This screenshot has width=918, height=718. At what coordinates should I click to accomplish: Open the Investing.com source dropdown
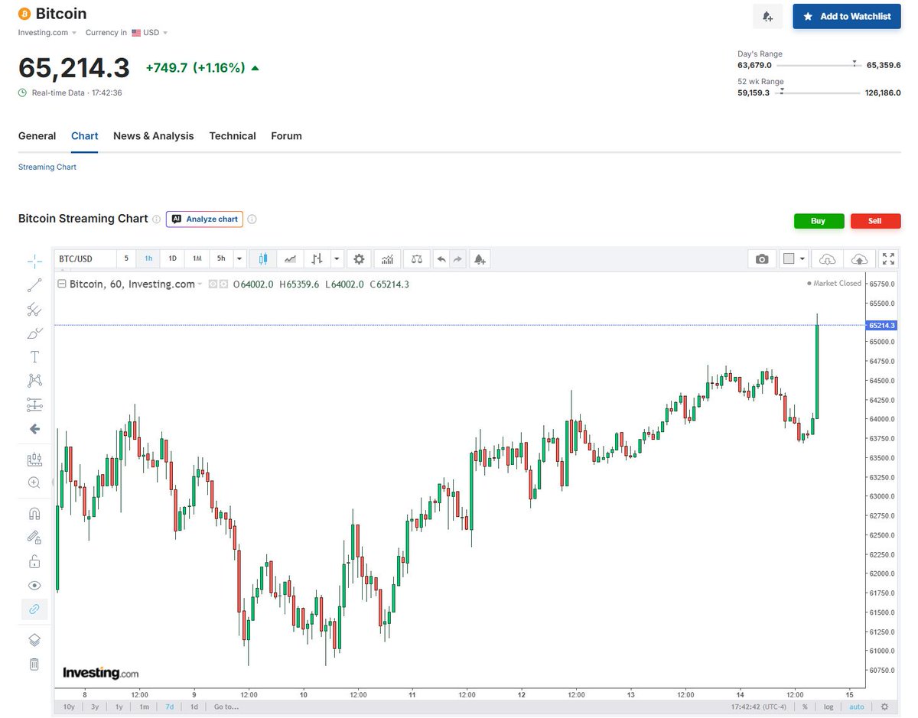coord(47,33)
